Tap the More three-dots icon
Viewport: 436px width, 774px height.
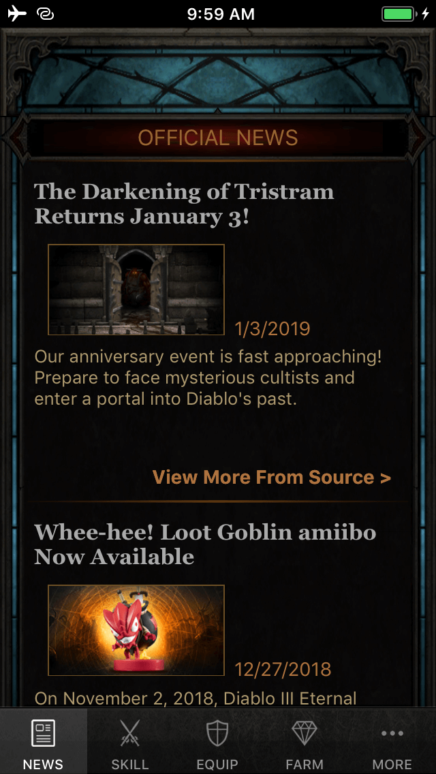pos(392,734)
